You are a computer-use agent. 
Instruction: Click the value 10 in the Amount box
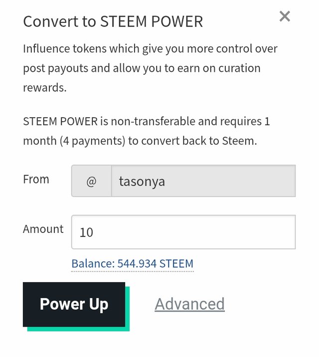(x=86, y=232)
